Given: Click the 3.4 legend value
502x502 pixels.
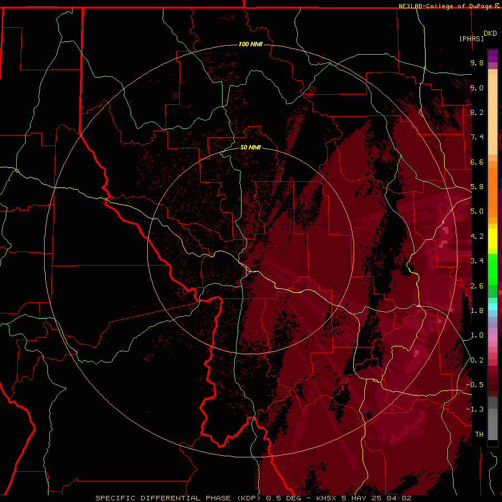Looking at the screenshot, I should coord(477,261).
